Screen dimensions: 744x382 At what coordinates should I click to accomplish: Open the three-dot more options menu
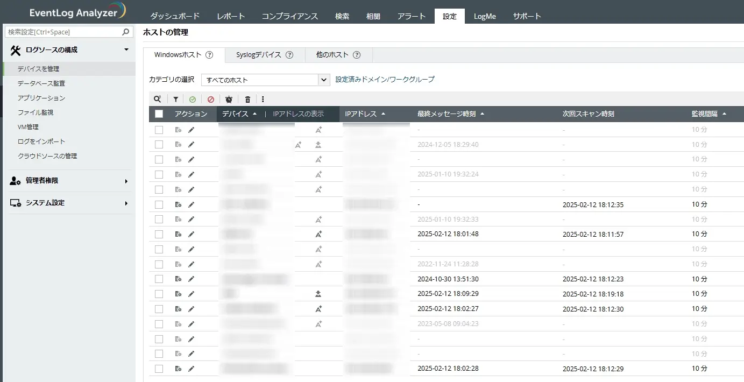click(x=263, y=100)
